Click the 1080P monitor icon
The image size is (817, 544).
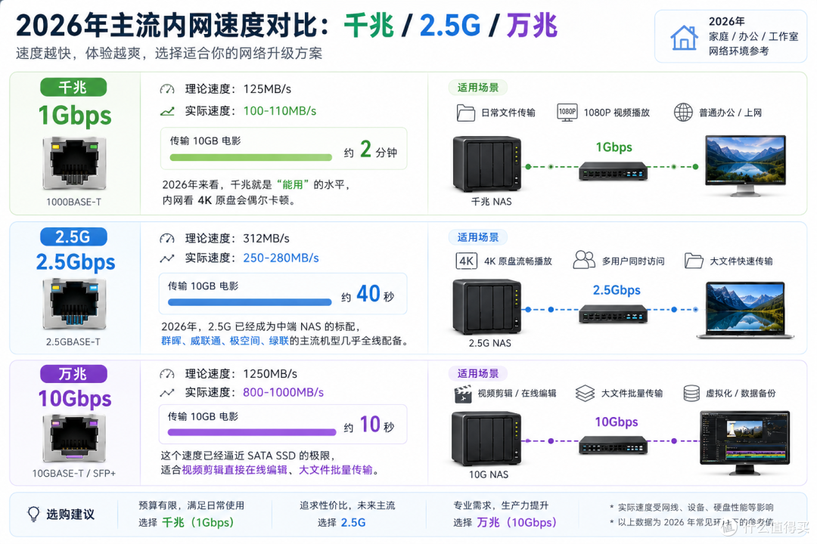click(567, 112)
